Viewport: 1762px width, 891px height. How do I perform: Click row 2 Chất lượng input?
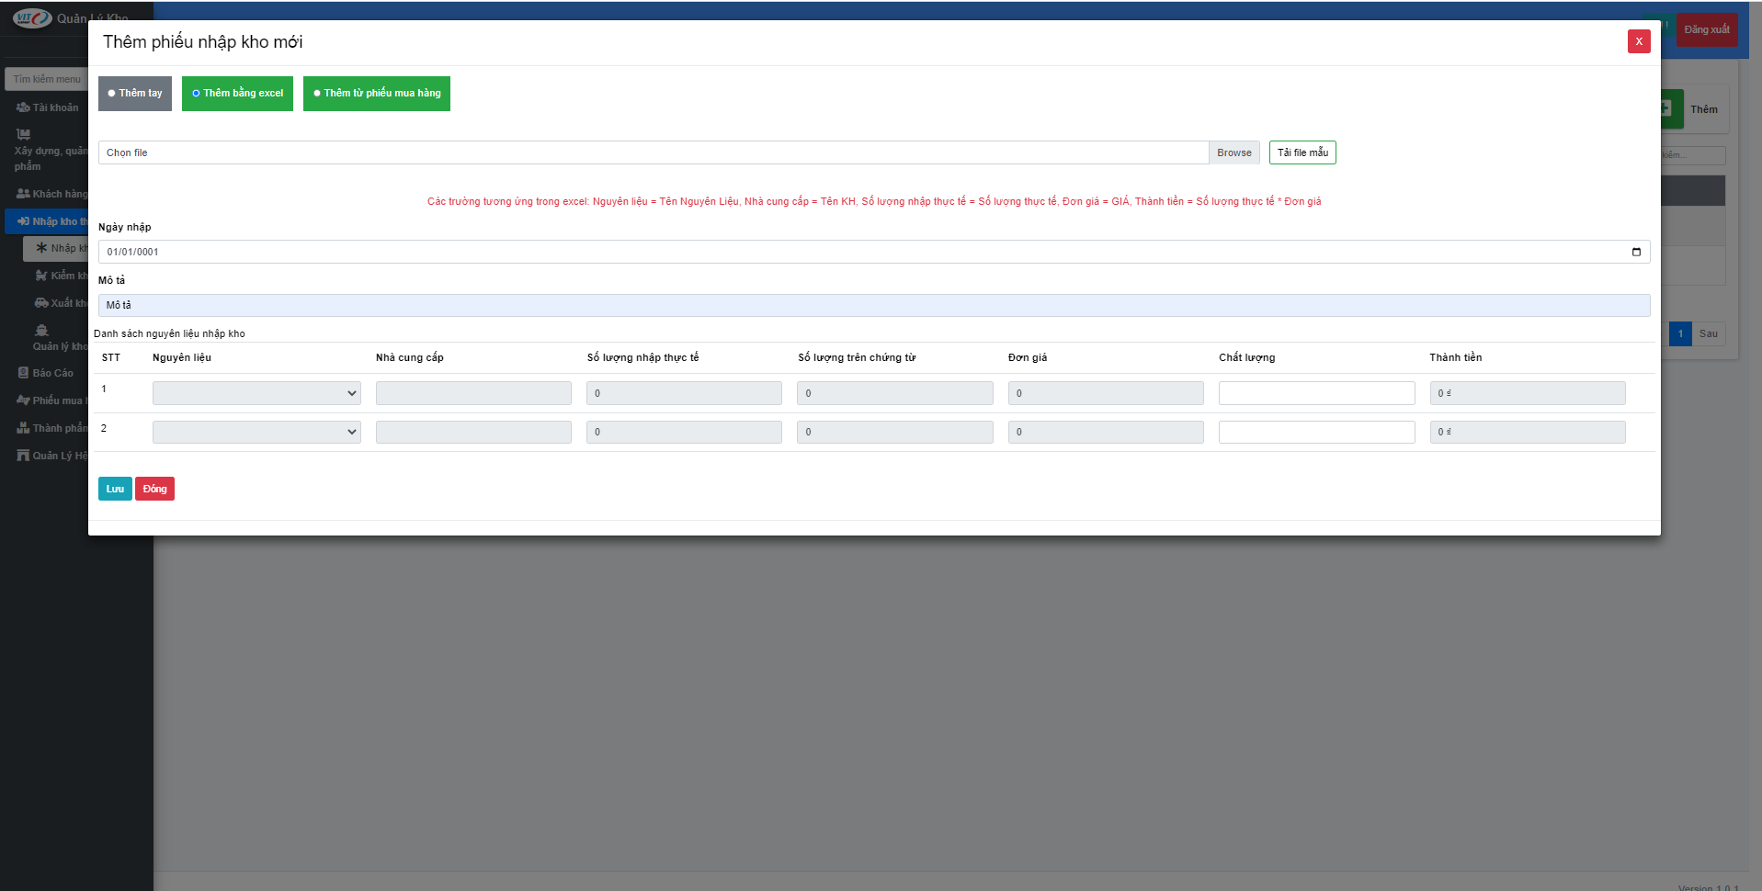[x=1316, y=432]
